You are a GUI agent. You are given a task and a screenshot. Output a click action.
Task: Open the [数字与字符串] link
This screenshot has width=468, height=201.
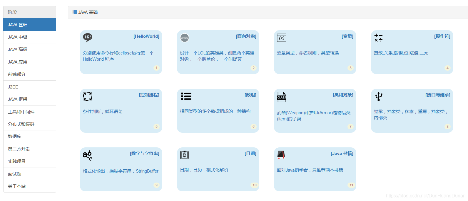(145, 154)
